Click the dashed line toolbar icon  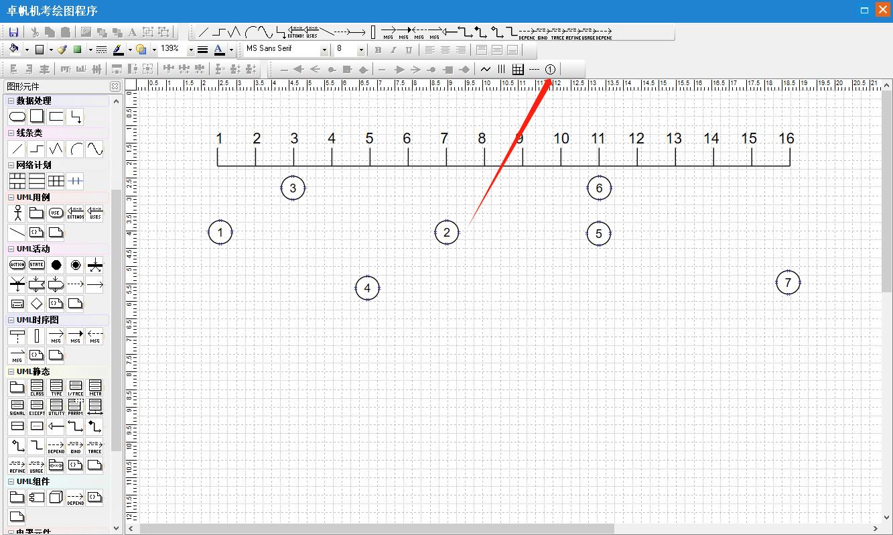click(534, 69)
